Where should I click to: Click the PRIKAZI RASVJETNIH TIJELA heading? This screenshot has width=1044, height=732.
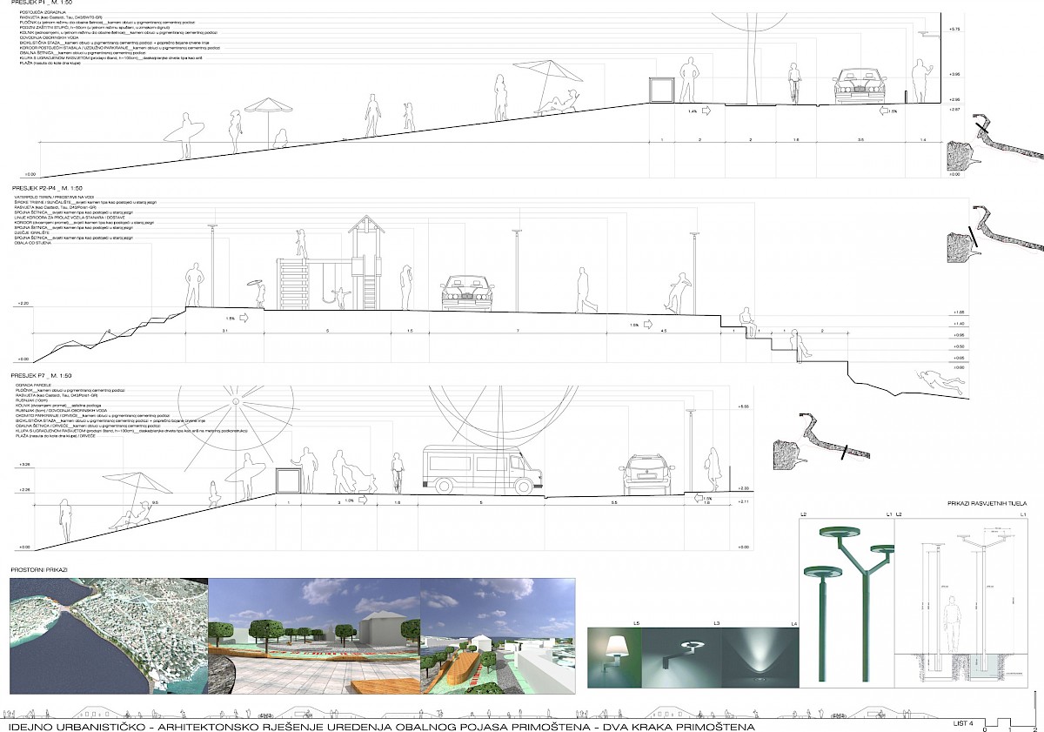pos(995,504)
